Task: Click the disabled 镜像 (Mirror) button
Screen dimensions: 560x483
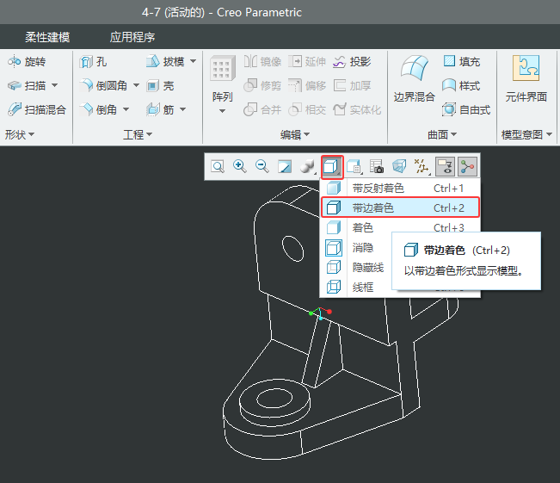Action: (x=262, y=62)
